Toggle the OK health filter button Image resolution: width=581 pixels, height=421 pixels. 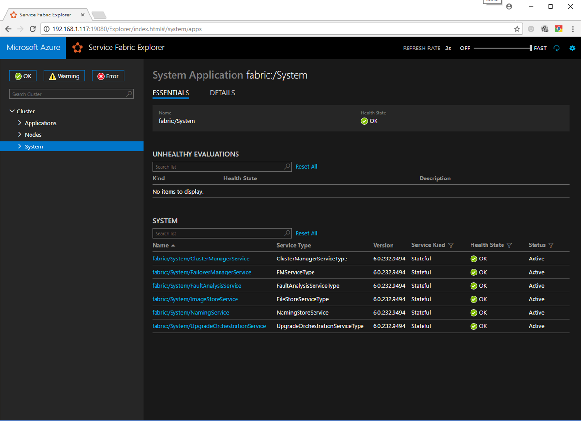[23, 76]
